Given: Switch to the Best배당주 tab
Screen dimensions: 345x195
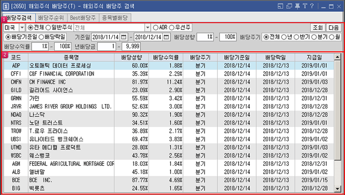Looking at the screenshot, I should [83, 18].
